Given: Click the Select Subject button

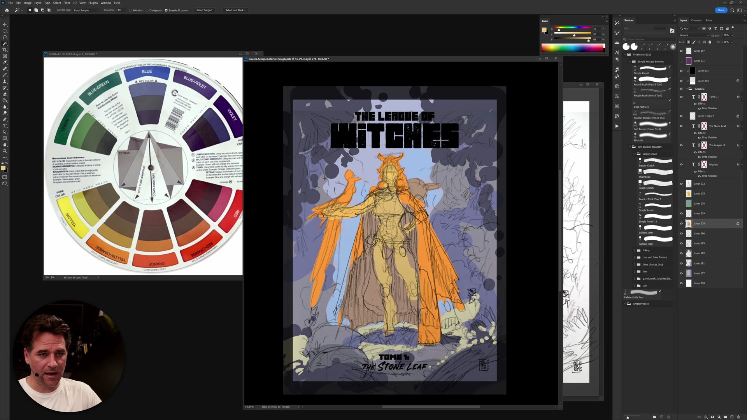Looking at the screenshot, I should pos(204,10).
